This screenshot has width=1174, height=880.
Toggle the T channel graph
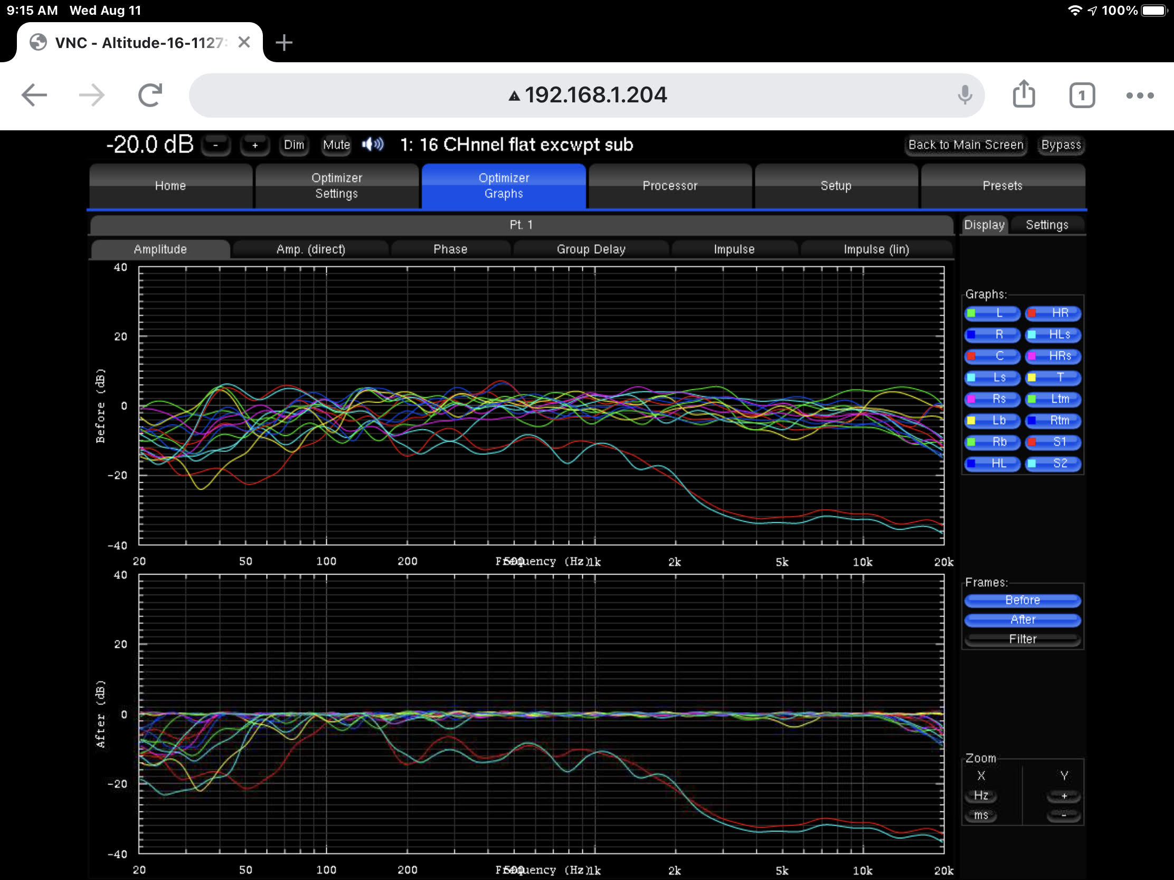[x=1053, y=378]
